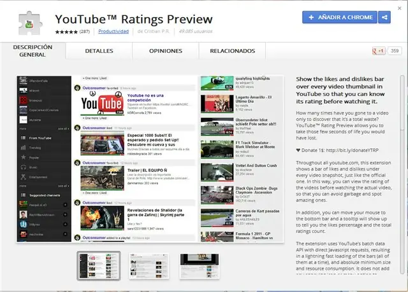
Task: Click 'F1 Track Simulator' video thumbnail
Action: click(217, 149)
